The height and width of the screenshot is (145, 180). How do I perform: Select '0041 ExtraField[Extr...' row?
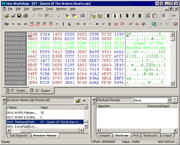click(x=45, y=127)
